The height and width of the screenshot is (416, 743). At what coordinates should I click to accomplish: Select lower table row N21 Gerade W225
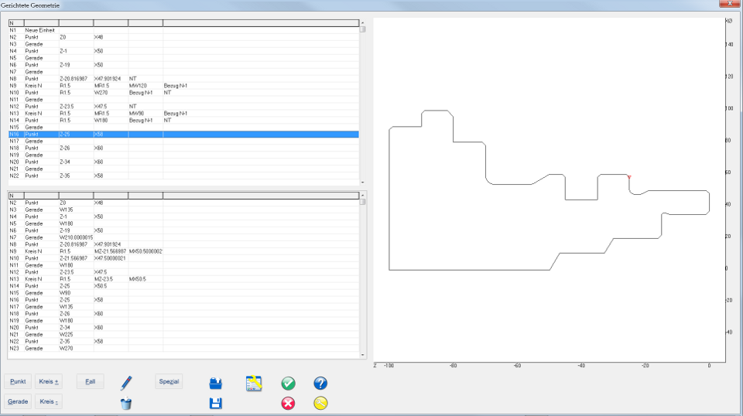[184, 335]
